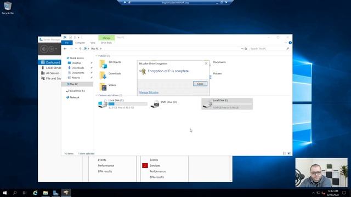This screenshot has height=197, width=351.
Task: Open Task View on taskbar
Action: point(25,193)
